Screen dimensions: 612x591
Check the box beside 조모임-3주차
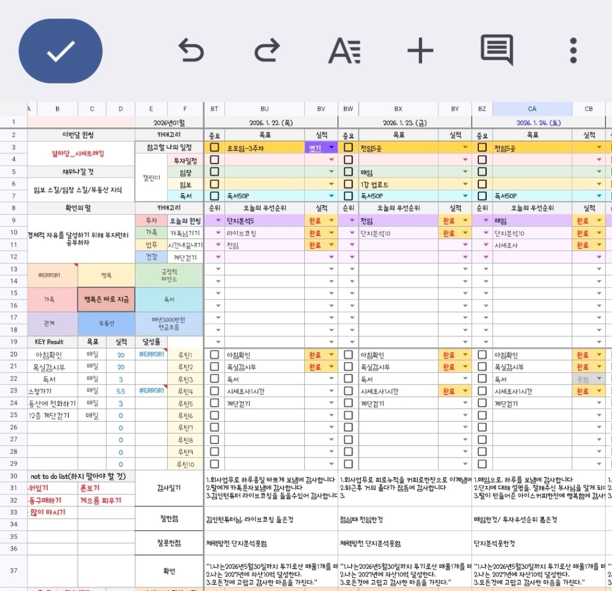pyautogui.click(x=214, y=147)
